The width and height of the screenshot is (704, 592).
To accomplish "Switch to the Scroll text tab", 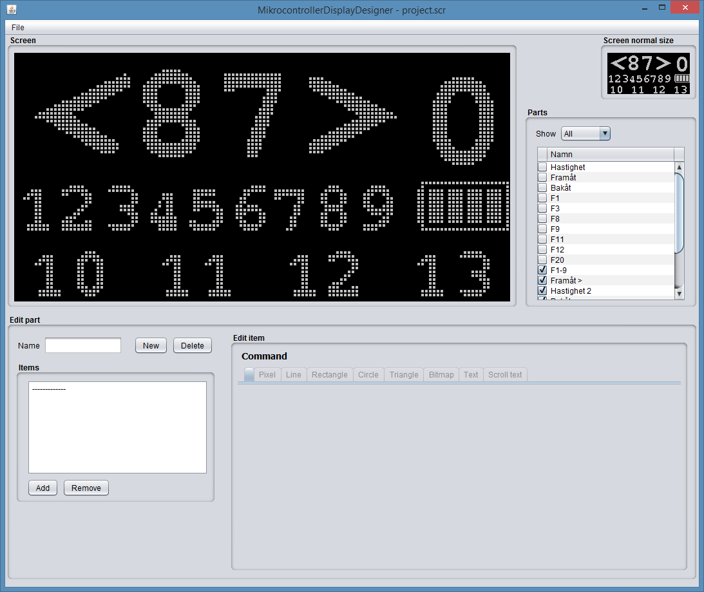I will (x=505, y=375).
